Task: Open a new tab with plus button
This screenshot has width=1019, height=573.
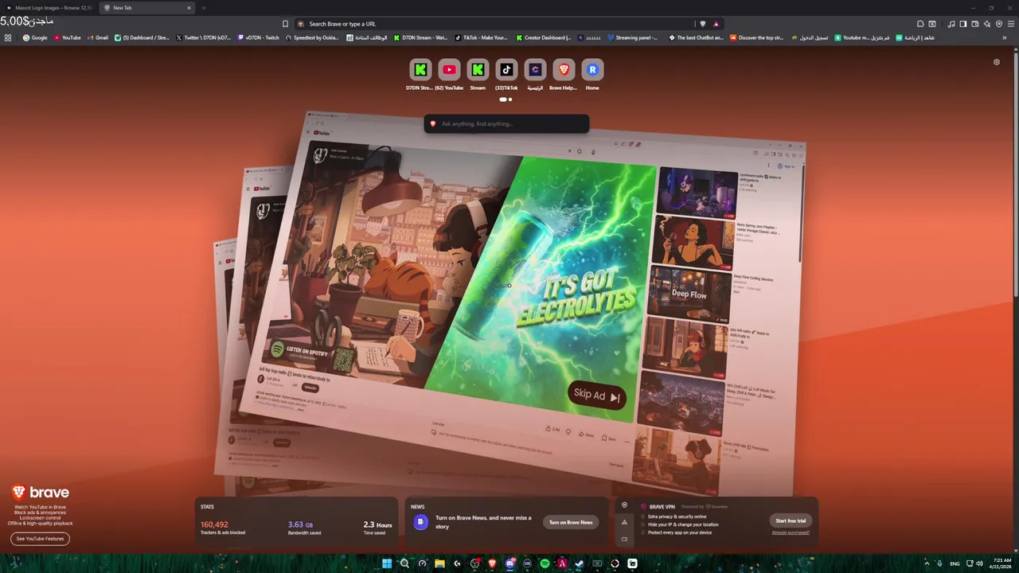Action: 203,8
